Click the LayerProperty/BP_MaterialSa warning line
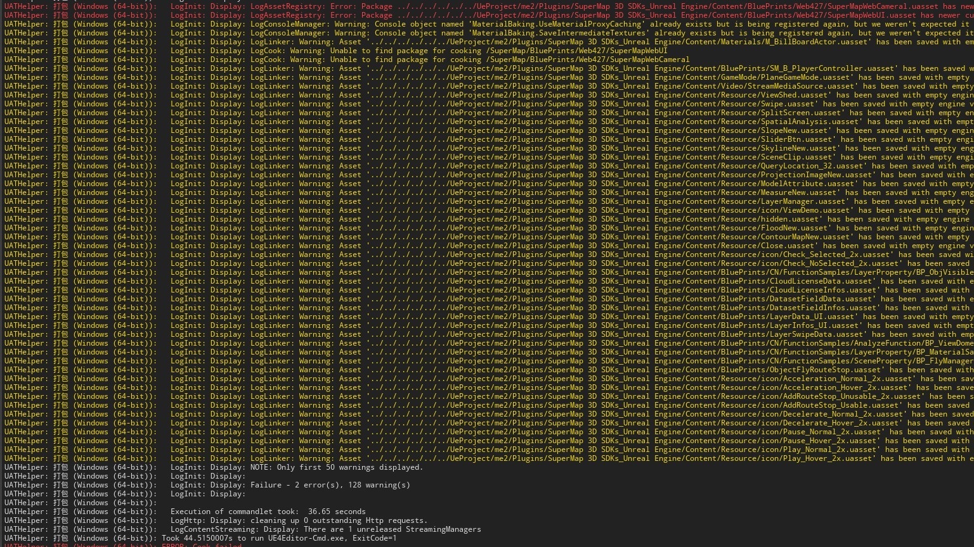The width and height of the screenshot is (974, 547). pos(489,352)
